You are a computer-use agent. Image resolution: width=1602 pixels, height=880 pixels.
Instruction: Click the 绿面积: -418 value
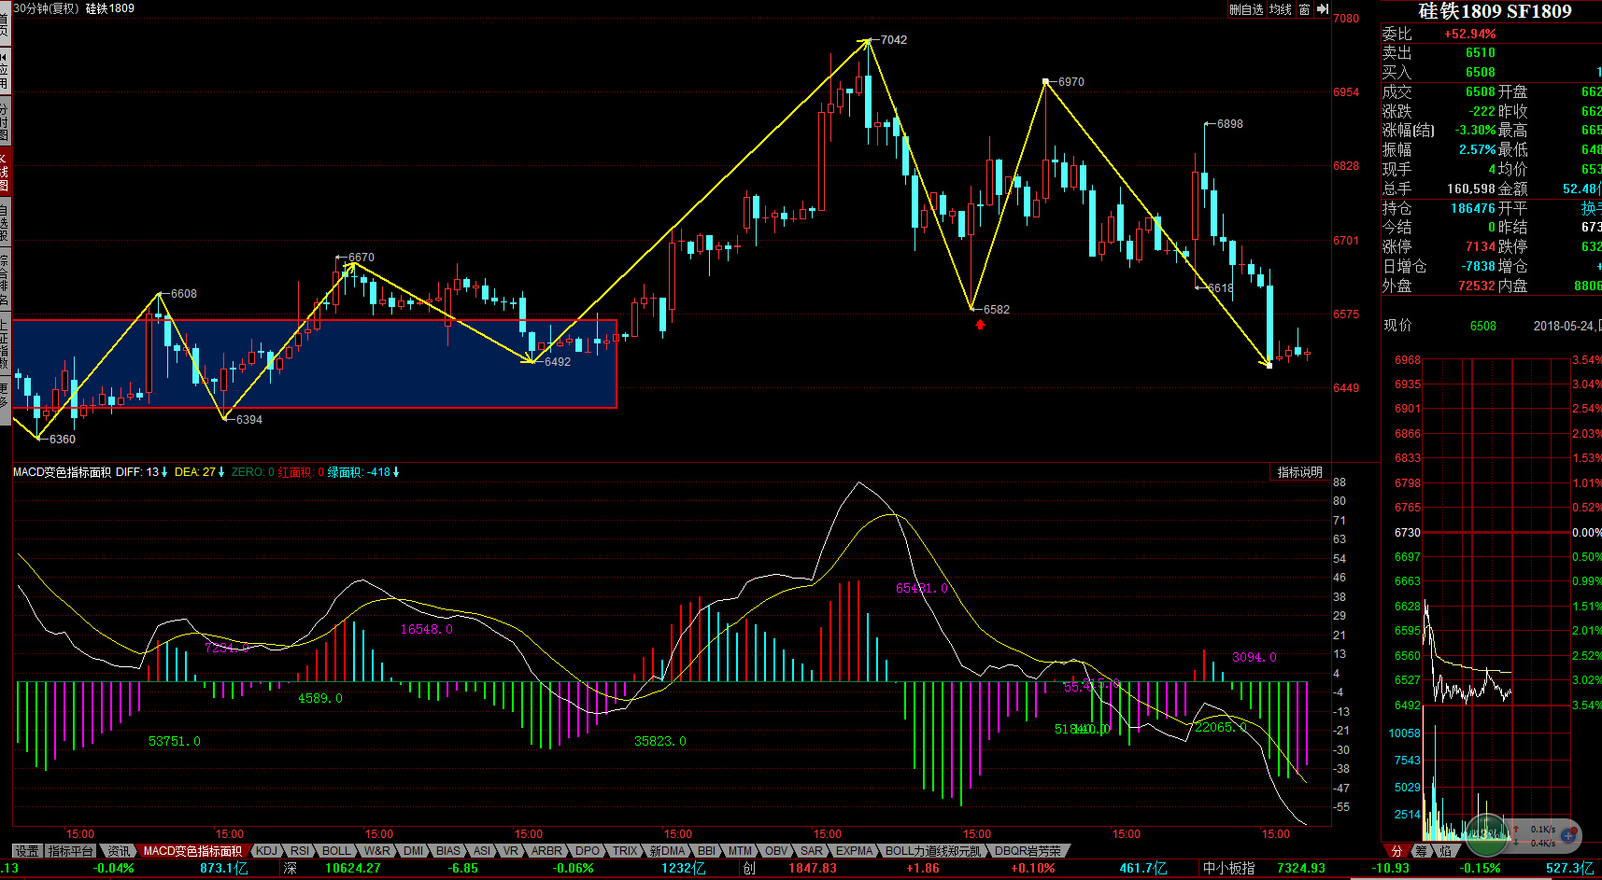362,472
